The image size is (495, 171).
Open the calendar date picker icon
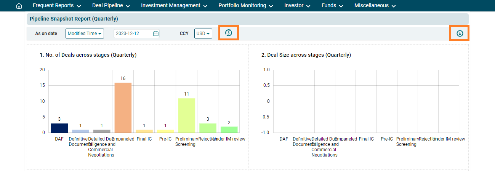tap(155, 34)
